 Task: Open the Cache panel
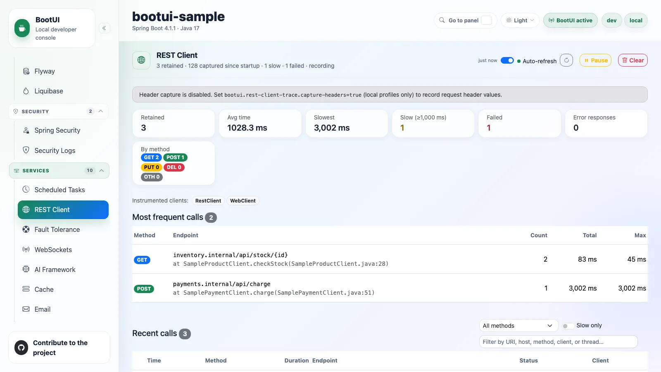click(x=63, y=289)
